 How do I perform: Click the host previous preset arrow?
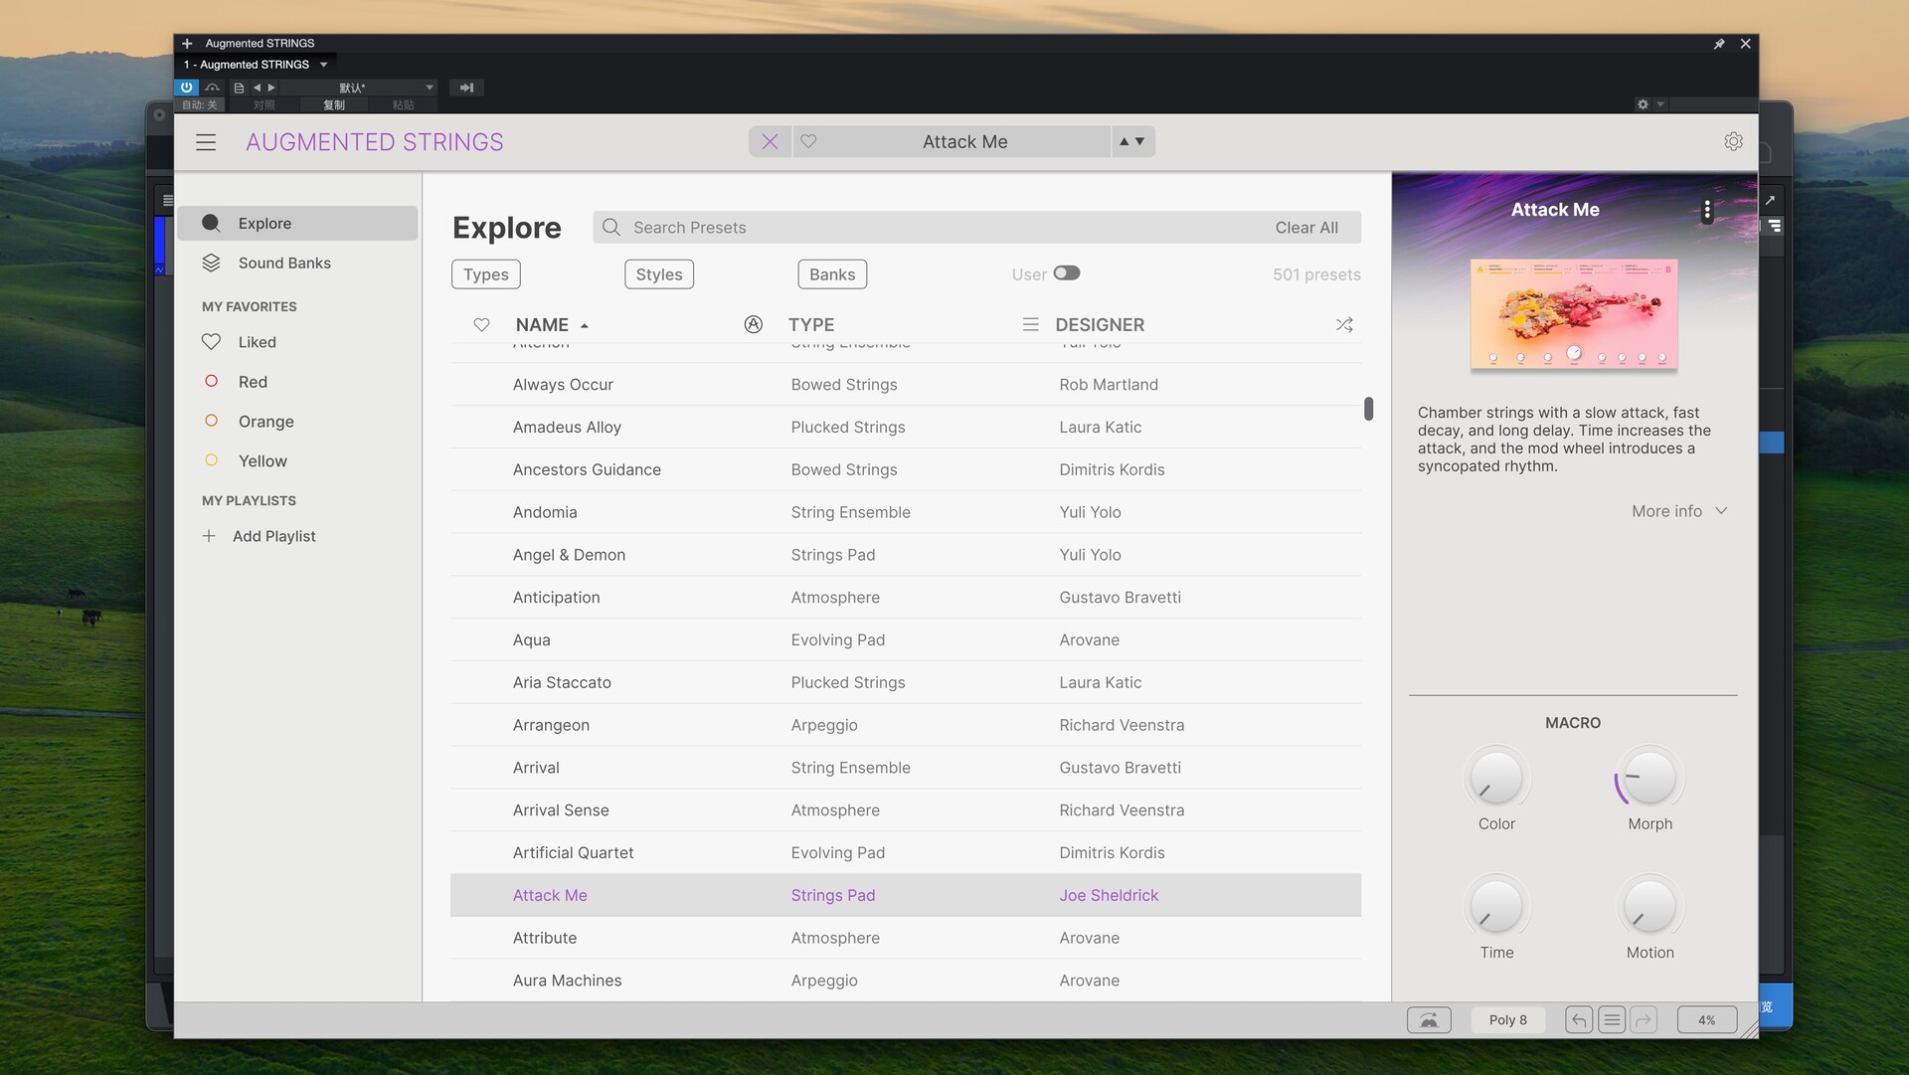[x=257, y=88]
